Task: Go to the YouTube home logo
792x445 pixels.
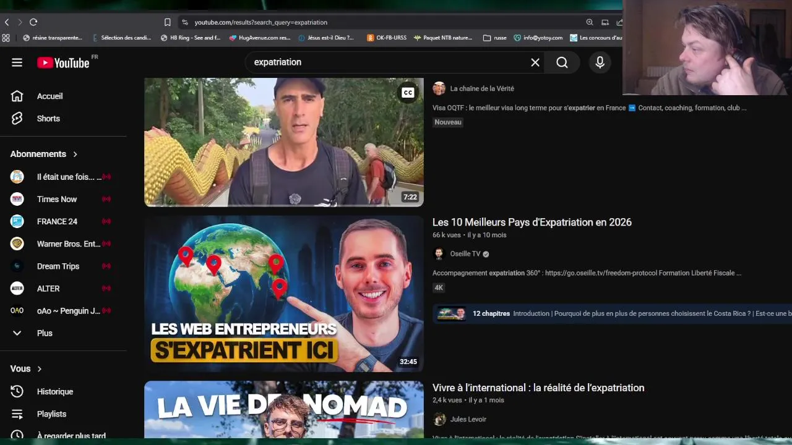Action: (x=63, y=62)
